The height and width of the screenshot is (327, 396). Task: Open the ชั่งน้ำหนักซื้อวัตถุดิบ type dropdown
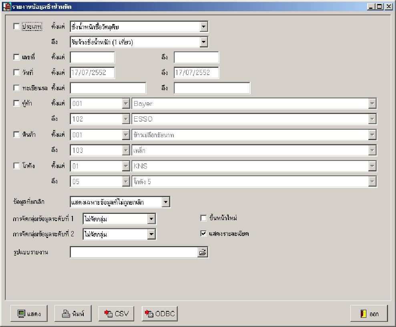[x=203, y=26]
